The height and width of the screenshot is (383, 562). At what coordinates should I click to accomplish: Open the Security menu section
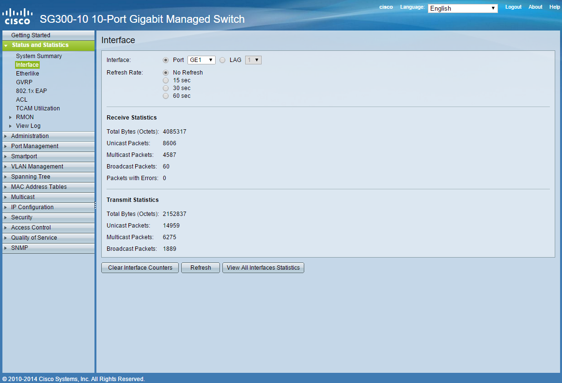[48, 217]
